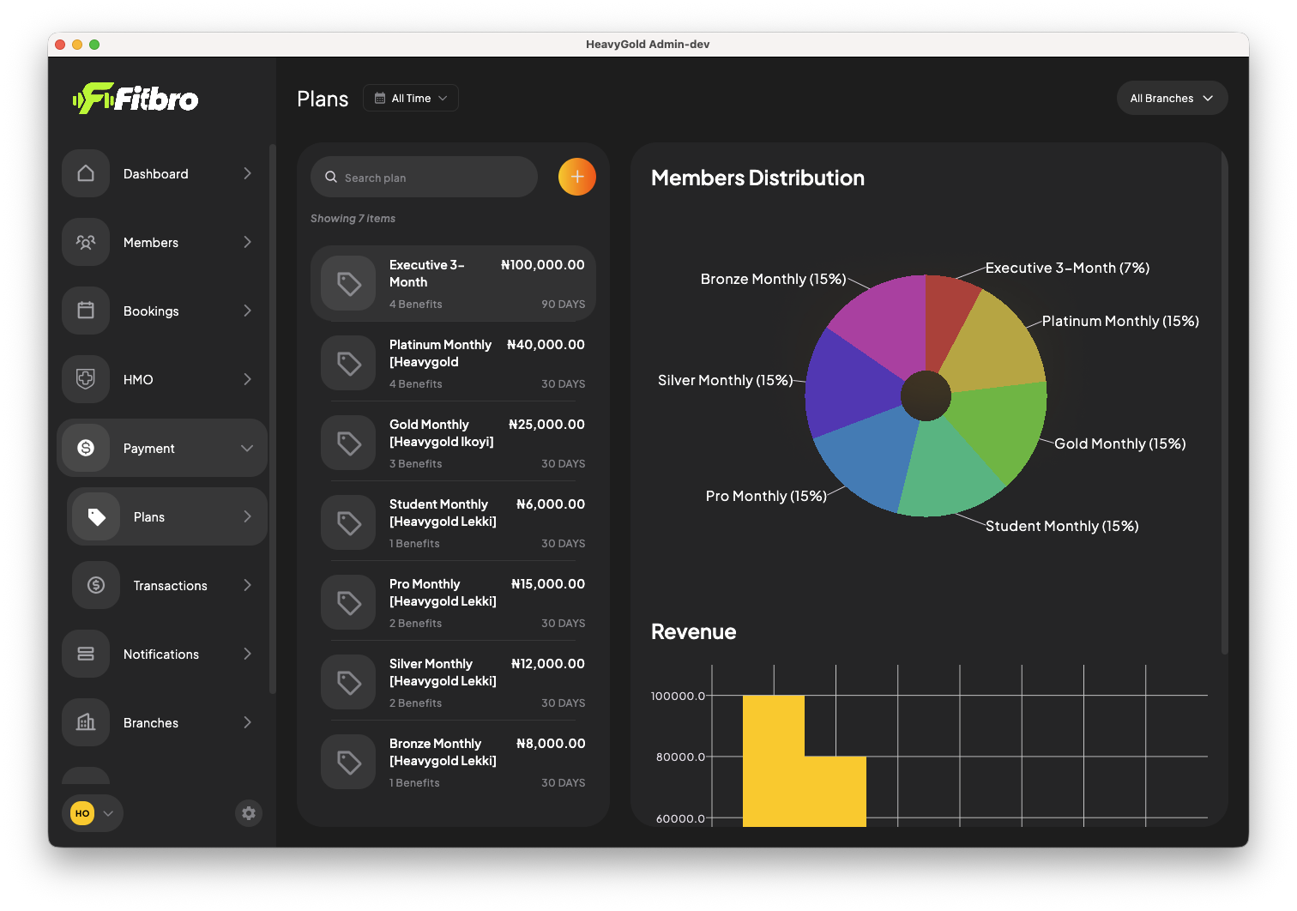Click the Notifications stack icon
Screen dimensions: 1297x911
[x=86, y=654]
